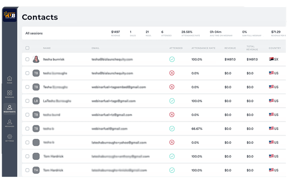Open the All sessions selector
Image resolution: width=287 pixels, height=182 pixels.
click(34, 33)
